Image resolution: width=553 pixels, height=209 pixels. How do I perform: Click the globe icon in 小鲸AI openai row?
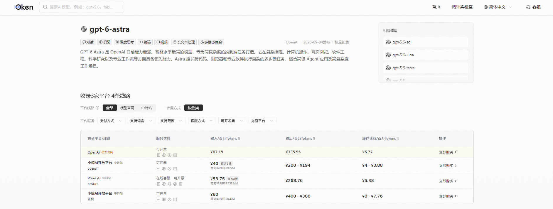pyautogui.click(x=164, y=169)
